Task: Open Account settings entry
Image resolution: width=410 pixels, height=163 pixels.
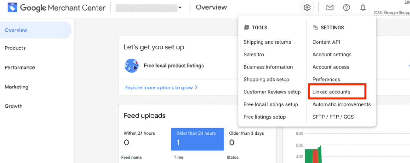Action: coord(332,55)
